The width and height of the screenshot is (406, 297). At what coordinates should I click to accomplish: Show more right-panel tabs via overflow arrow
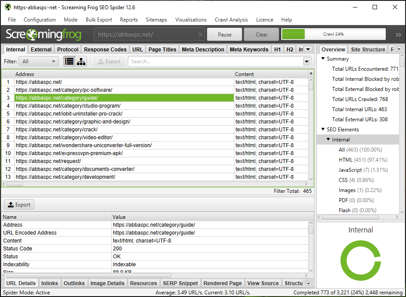coord(399,49)
